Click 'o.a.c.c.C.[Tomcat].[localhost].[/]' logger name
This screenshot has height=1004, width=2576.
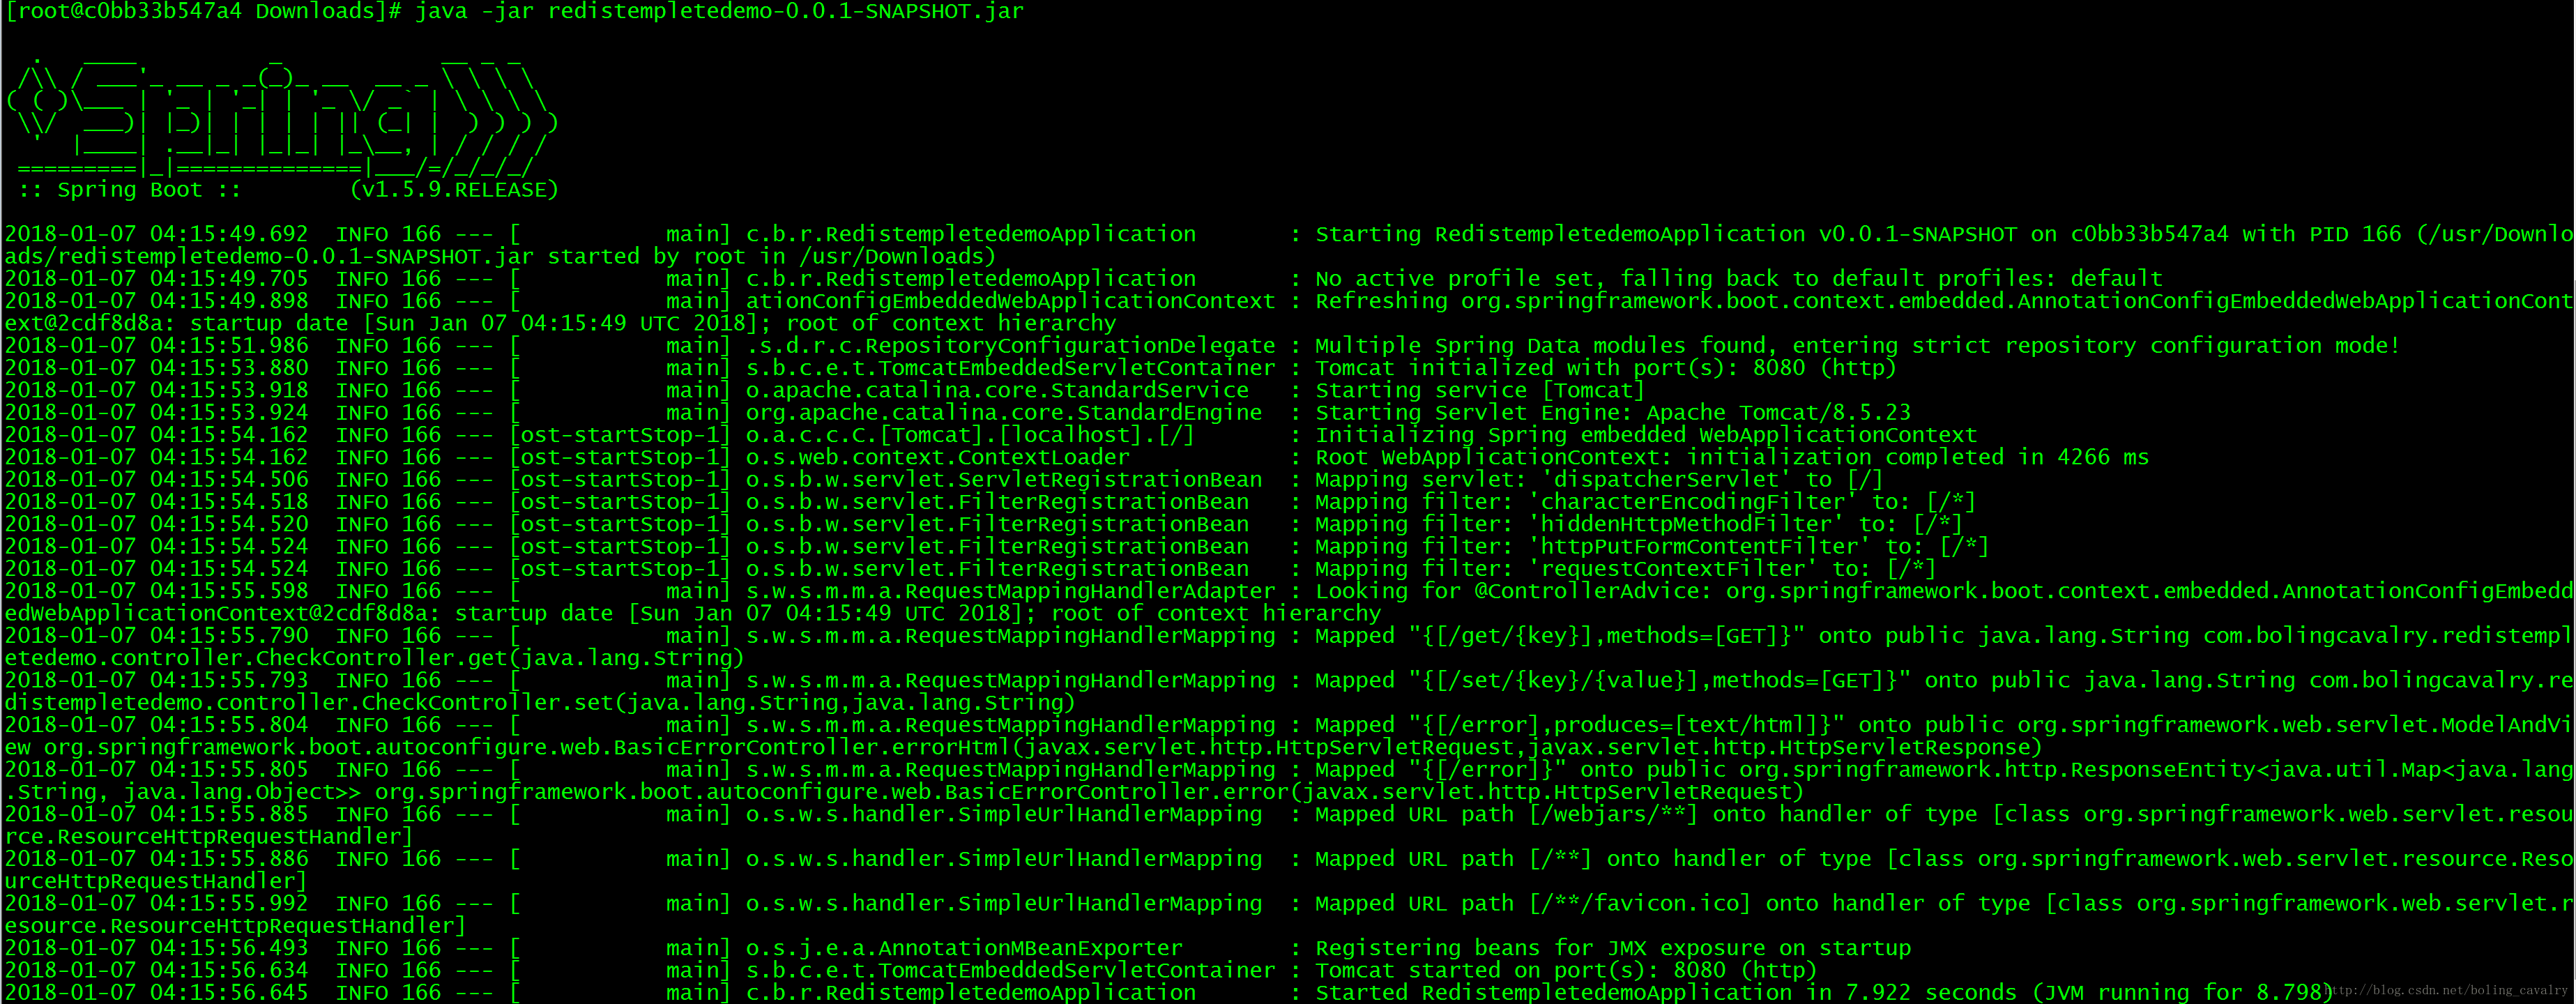[x=970, y=435]
